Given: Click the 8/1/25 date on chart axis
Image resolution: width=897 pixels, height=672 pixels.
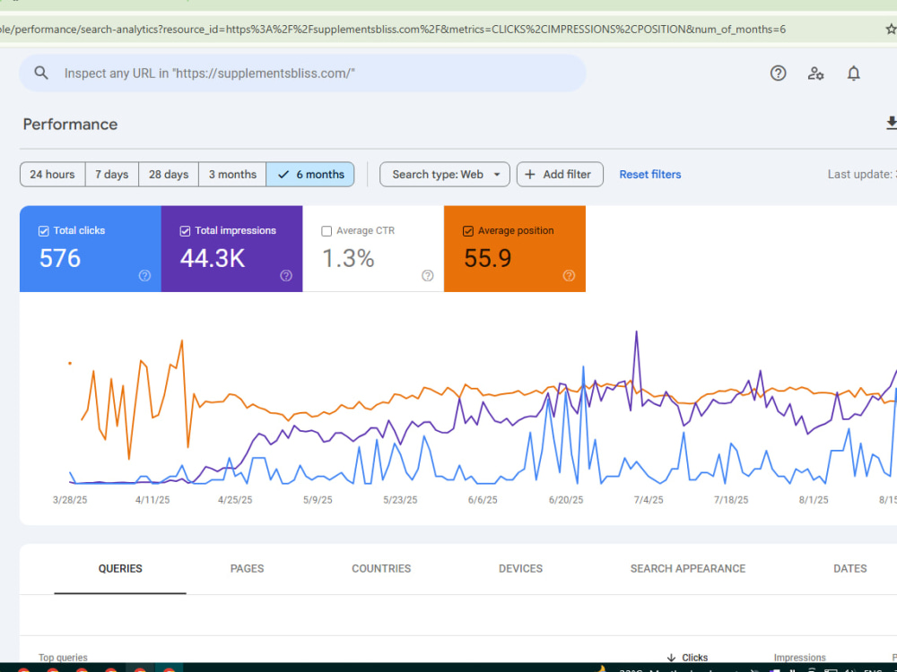Looking at the screenshot, I should point(814,500).
